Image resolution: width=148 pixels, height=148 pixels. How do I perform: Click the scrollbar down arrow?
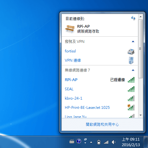141,115
